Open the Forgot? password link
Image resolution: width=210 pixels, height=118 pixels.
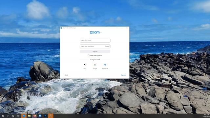tap(107, 46)
